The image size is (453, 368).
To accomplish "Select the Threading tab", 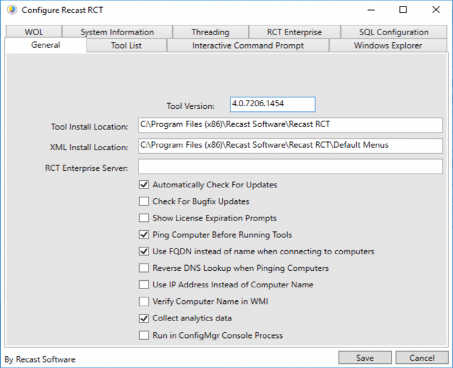I will [x=211, y=32].
